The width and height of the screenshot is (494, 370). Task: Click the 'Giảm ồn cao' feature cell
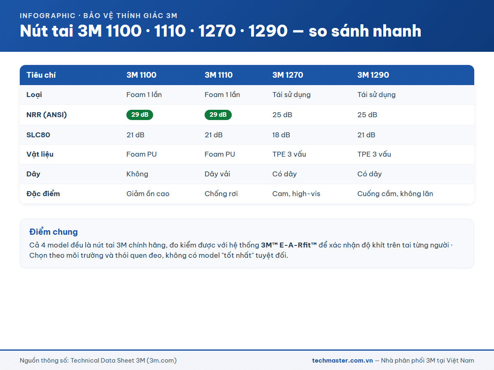[148, 194]
